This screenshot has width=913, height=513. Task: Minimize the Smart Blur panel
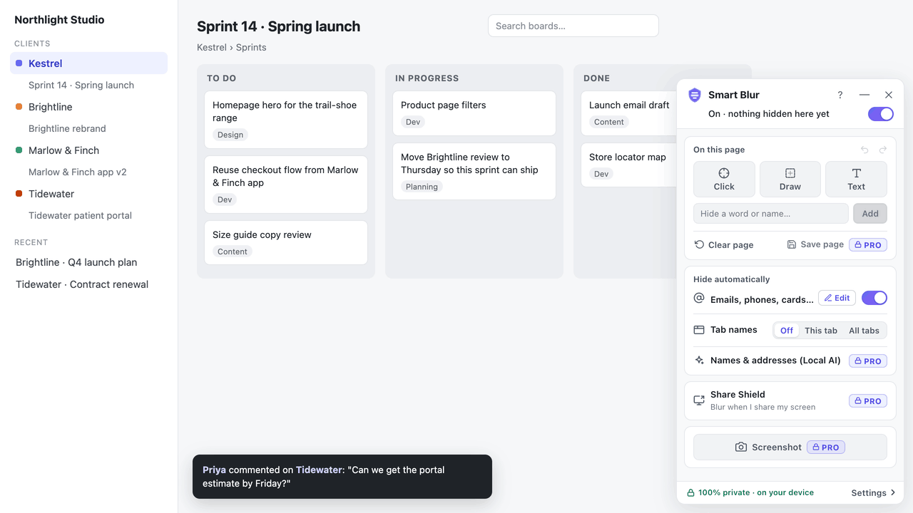coord(864,95)
